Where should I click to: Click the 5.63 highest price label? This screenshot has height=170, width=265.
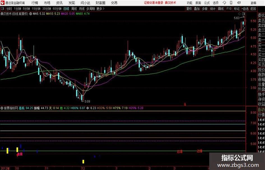237,18
